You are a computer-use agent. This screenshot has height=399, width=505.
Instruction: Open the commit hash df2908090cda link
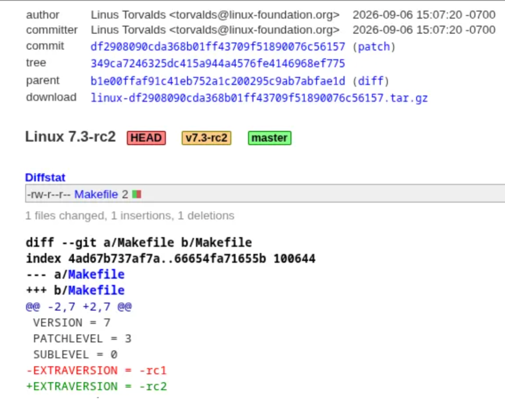tap(218, 47)
